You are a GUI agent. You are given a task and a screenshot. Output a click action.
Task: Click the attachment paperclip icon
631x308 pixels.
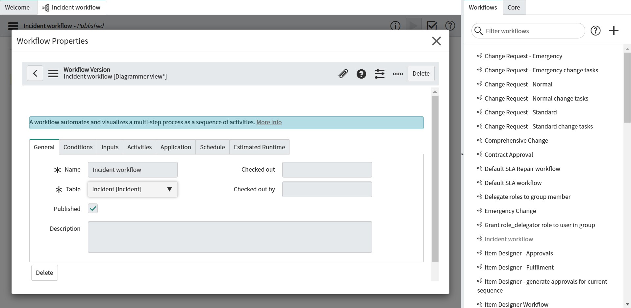click(x=343, y=74)
